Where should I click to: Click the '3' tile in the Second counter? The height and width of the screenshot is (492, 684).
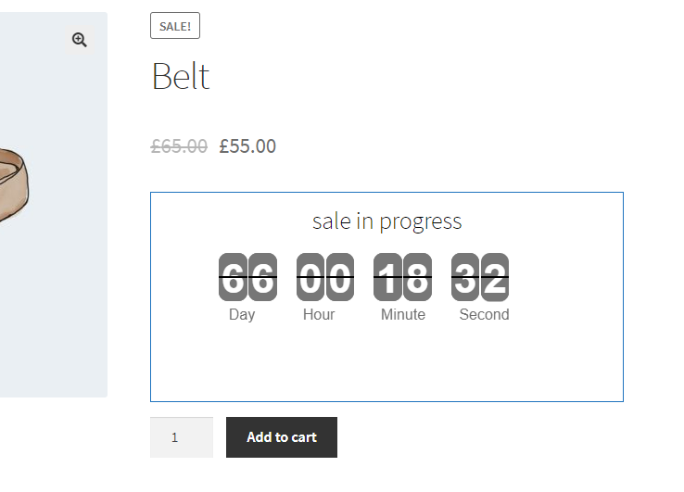tap(465, 277)
